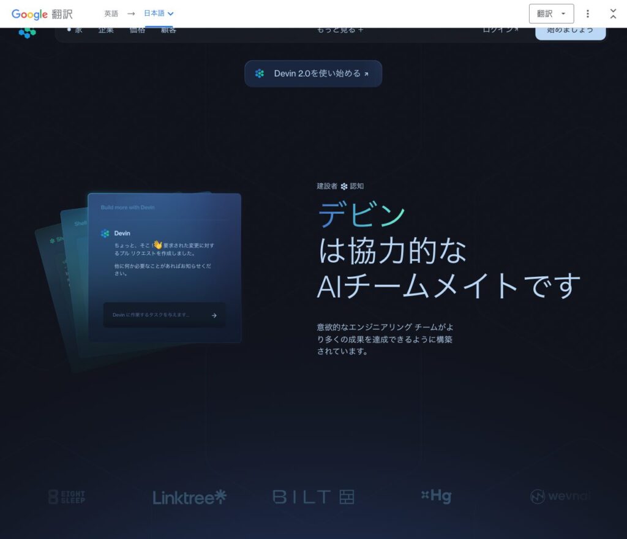Collapse the Google Translate toolbar
627x539 pixels.
pos(613,14)
